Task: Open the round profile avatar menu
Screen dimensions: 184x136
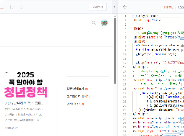Action: [x=104, y=23]
